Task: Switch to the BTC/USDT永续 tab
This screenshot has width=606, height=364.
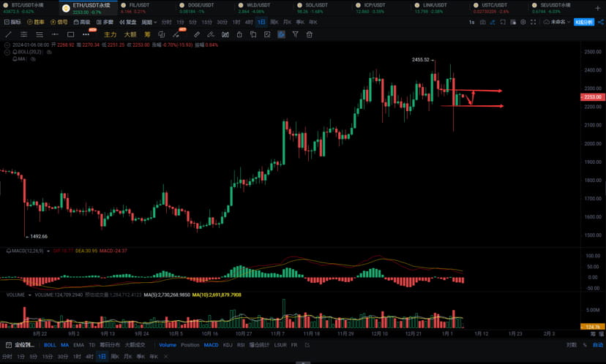Action: (x=28, y=8)
